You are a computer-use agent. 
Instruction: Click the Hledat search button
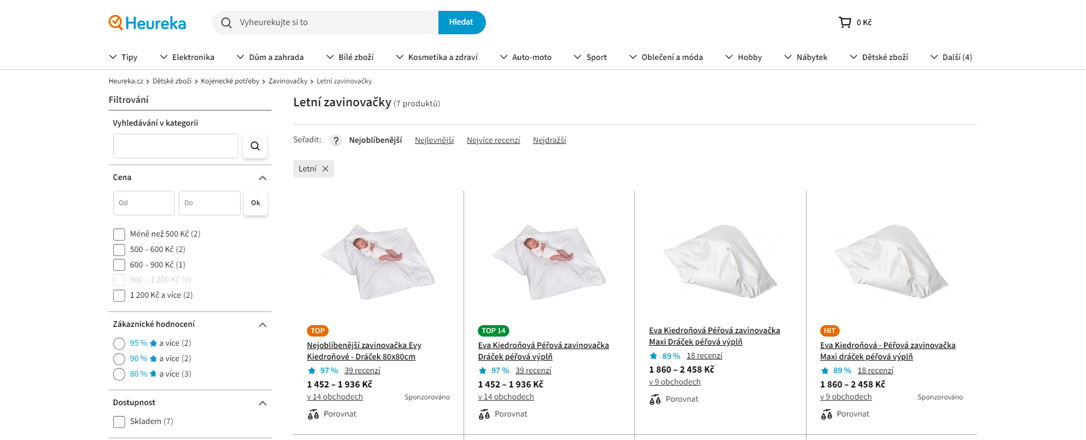point(461,22)
